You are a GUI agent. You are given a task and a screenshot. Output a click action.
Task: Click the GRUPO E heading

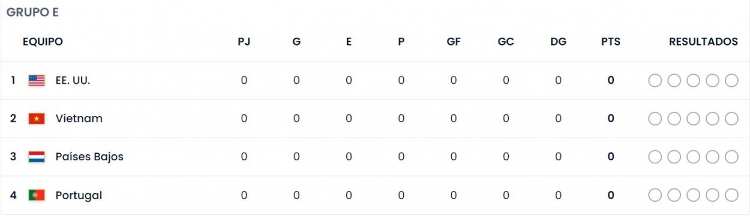coord(32,12)
